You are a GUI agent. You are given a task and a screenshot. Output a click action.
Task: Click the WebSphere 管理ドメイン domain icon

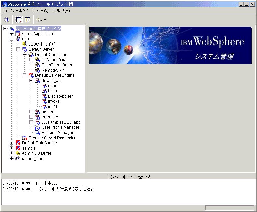coord(11,28)
